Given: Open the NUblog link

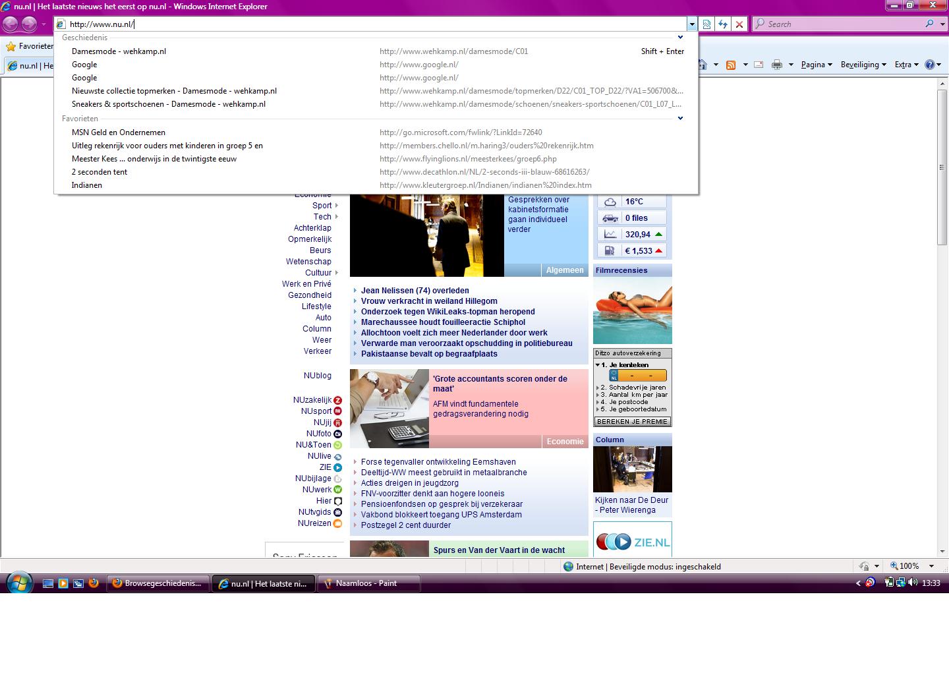Looking at the screenshot, I should coord(318,376).
